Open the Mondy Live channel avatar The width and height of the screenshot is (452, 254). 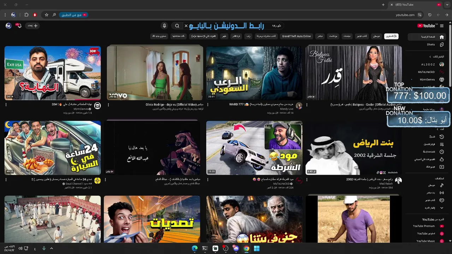coord(299,106)
